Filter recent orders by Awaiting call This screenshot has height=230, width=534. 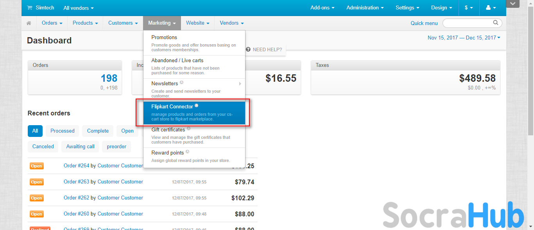pyautogui.click(x=81, y=146)
